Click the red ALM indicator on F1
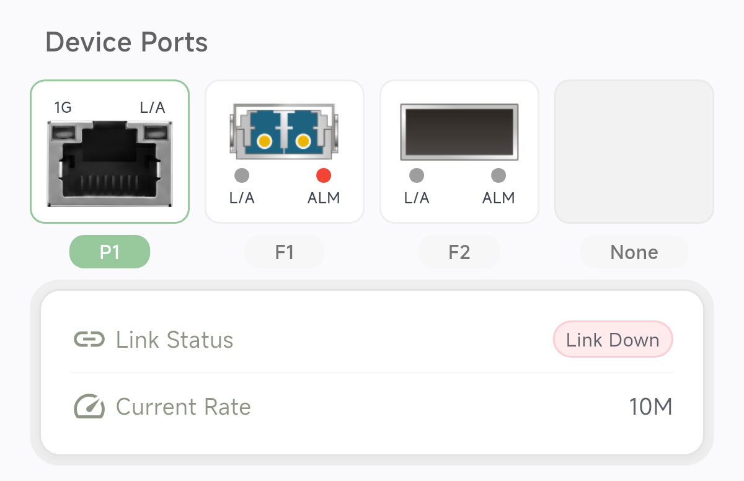The width and height of the screenshot is (744, 481). pyautogui.click(x=324, y=176)
